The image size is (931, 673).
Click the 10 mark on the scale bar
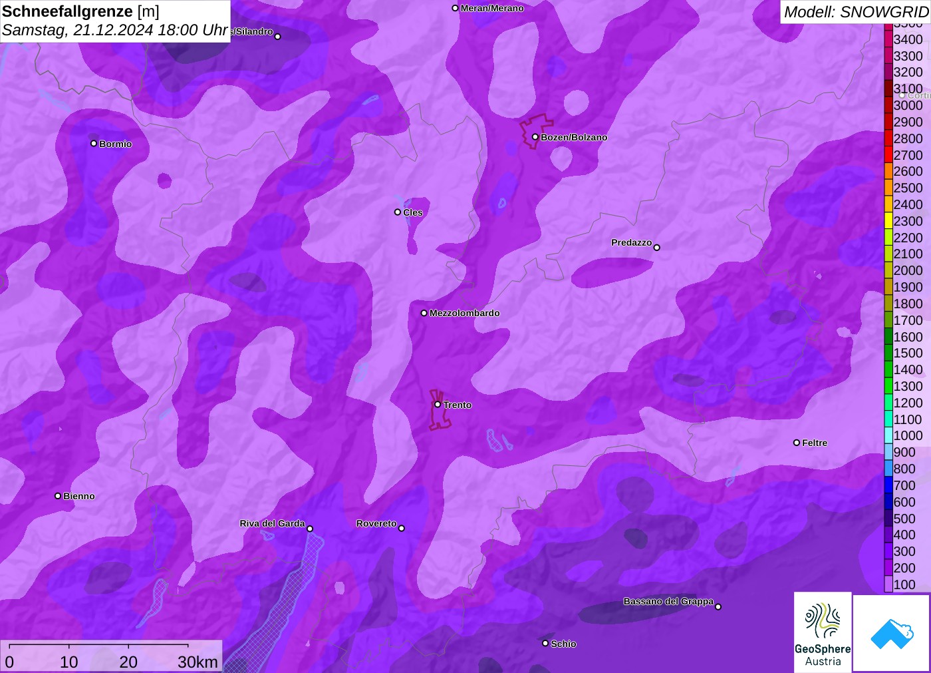click(69, 662)
